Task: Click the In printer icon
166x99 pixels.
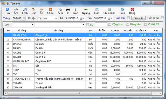Action: pyautogui.click(x=68, y=10)
